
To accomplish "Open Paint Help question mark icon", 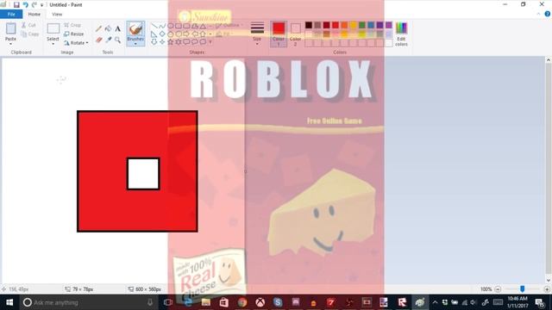I will click(x=548, y=14).
